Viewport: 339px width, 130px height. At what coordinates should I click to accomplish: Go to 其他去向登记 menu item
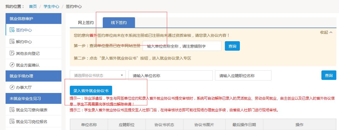click(x=34, y=53)
